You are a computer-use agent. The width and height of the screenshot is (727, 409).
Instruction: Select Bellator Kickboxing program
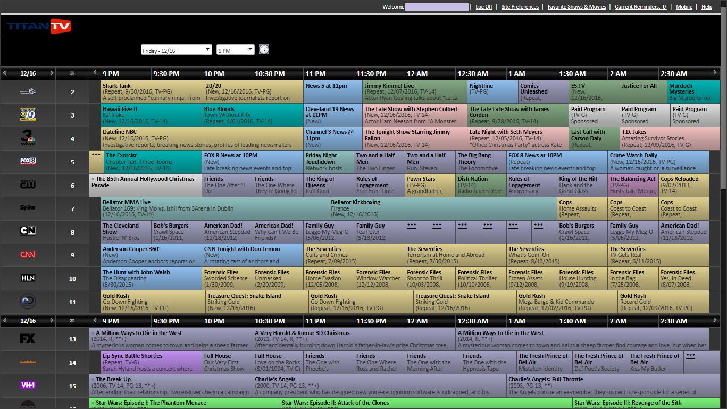tap(442, 208)
